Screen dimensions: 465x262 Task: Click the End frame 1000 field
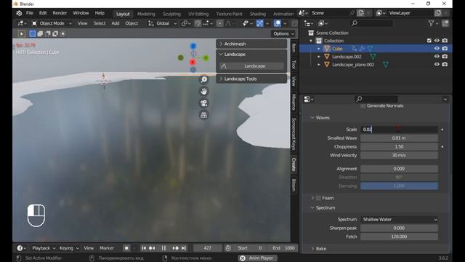[283, 248]
